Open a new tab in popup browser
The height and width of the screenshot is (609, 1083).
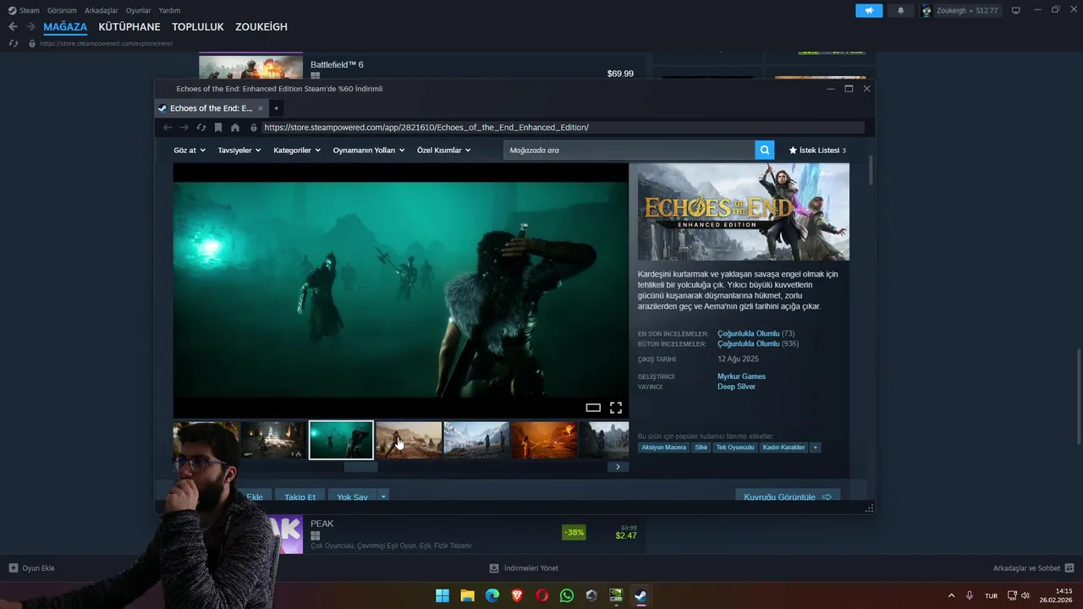coord(276,108)
